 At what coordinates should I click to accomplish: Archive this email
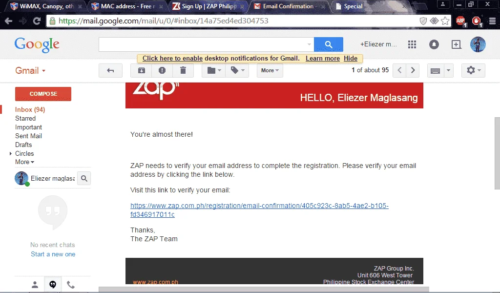(141, 70)
